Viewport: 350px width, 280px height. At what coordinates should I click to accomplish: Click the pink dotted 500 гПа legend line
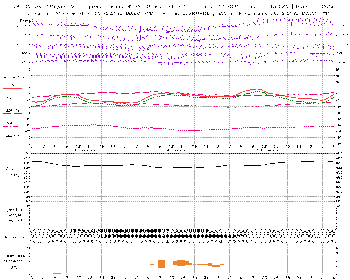click(x=13, y=139)
